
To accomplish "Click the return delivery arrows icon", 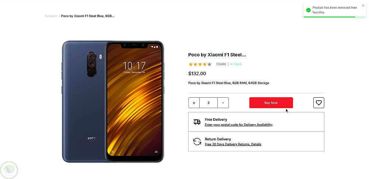I will [x=197, y=141].
